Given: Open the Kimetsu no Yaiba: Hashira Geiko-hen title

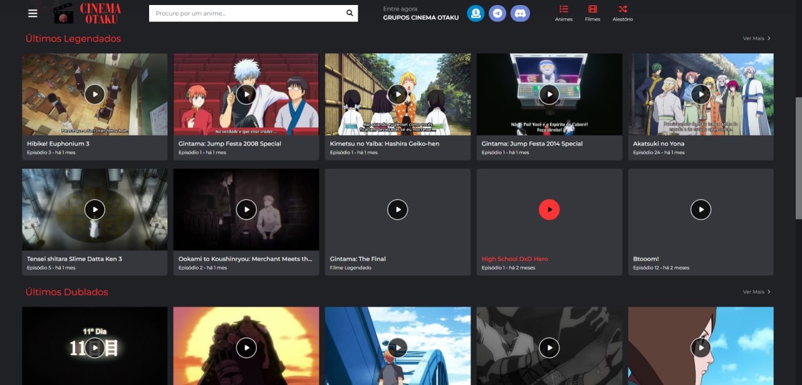Looking at the screenshot, I should (385, 144).
